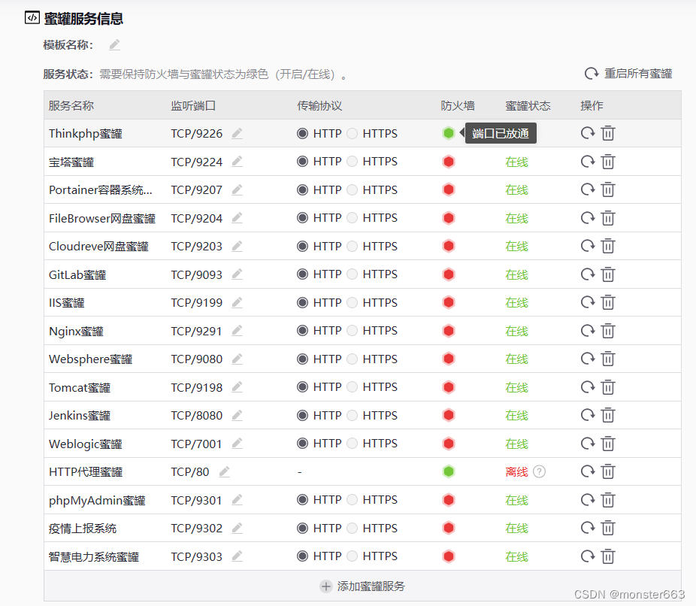Restart the 宝塔蜜罐 service
This screenshot has width=696, height=606.
tap(588, 162)
